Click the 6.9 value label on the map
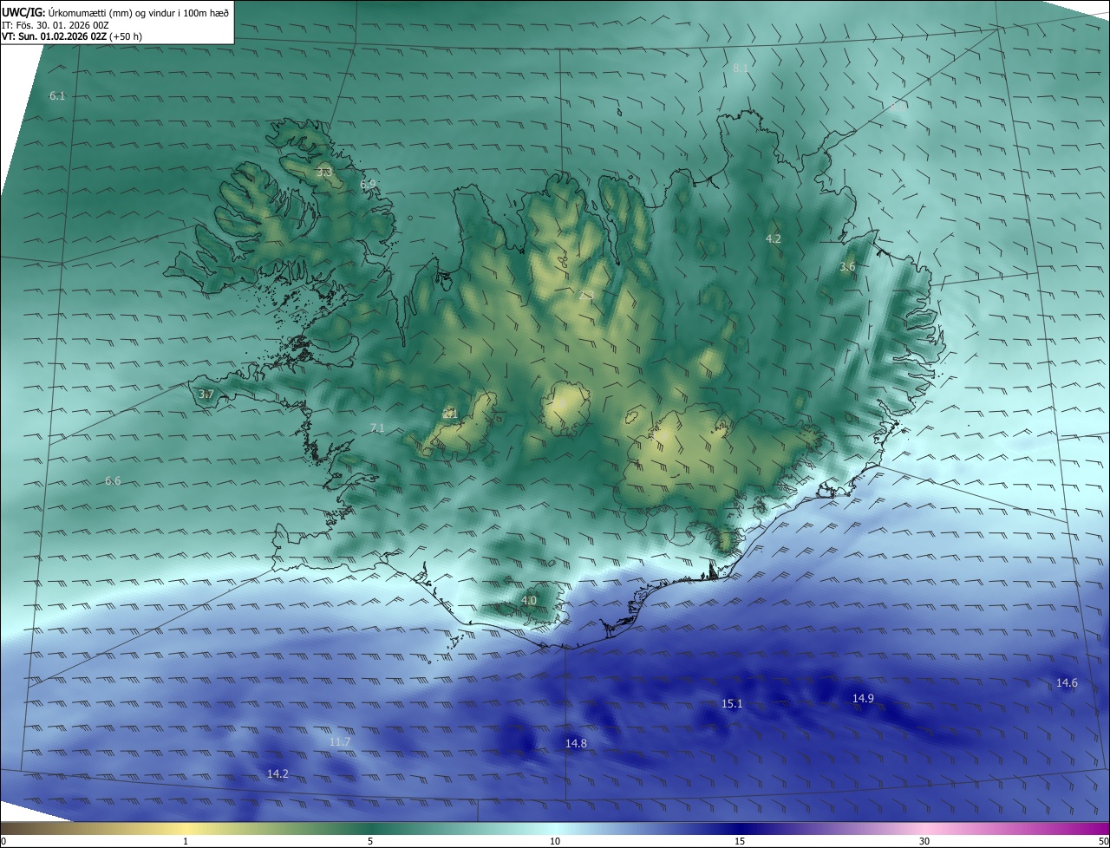The image size is (1110, 848). pos(368,185)
